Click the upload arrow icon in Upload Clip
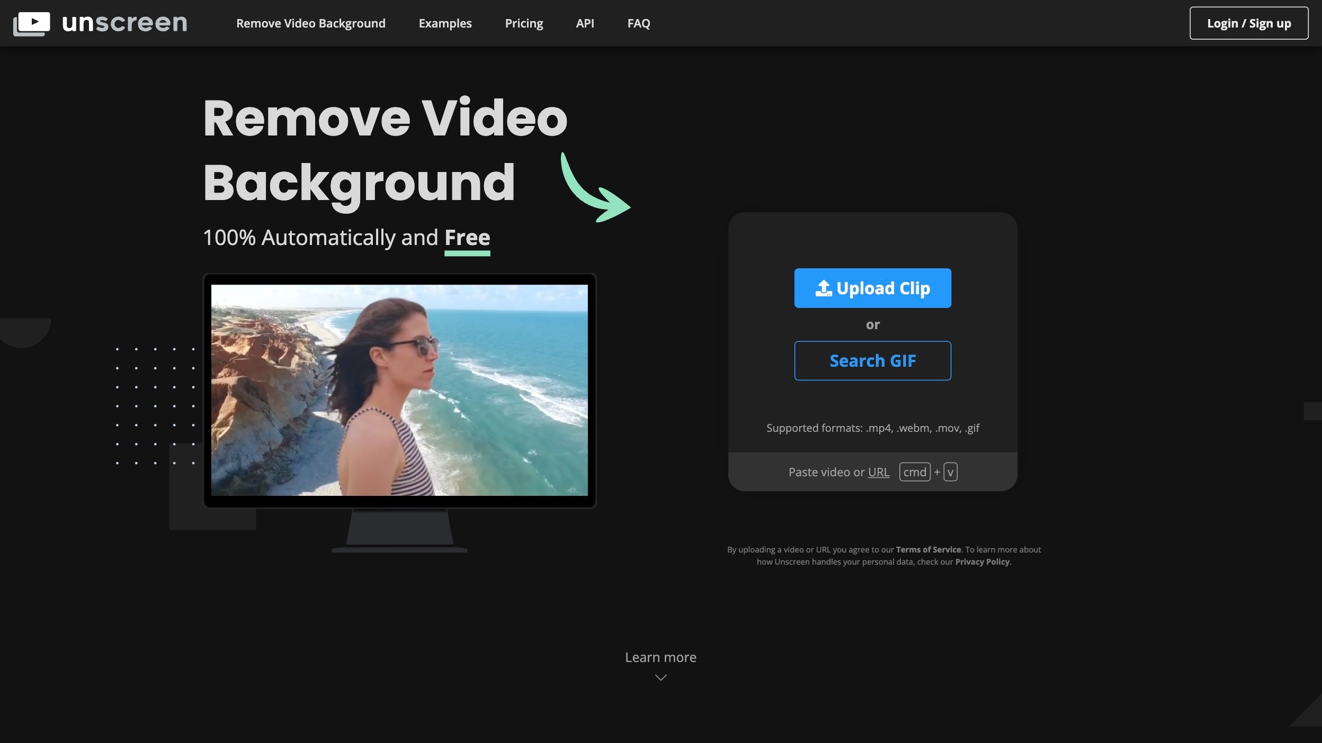The image size is (1322, 743). click(823, 288)
